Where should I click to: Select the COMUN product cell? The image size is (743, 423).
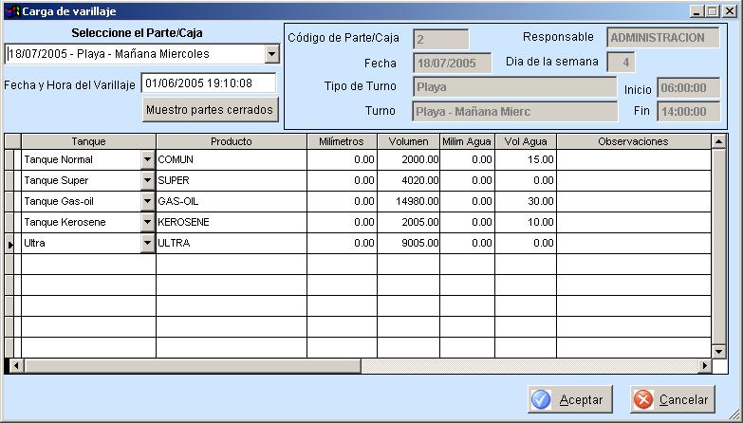pyautogui.click(x=232, y=160)
